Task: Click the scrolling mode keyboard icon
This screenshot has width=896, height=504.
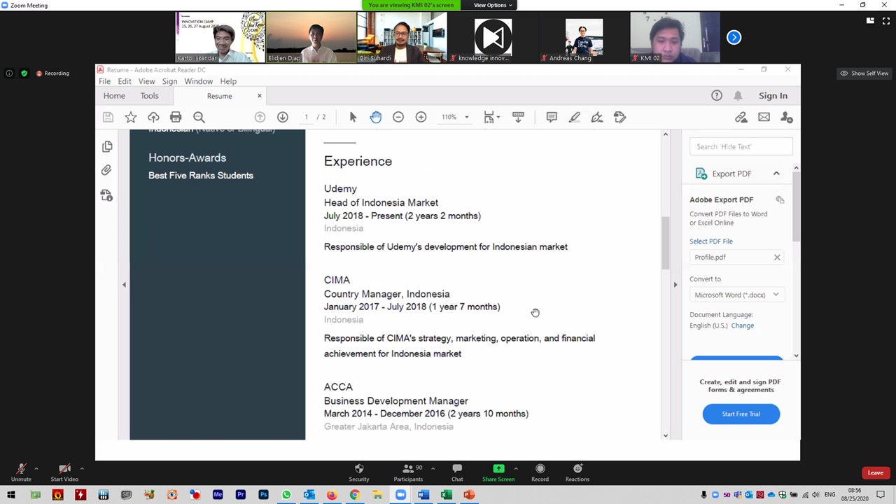Action: coord(518,117)
